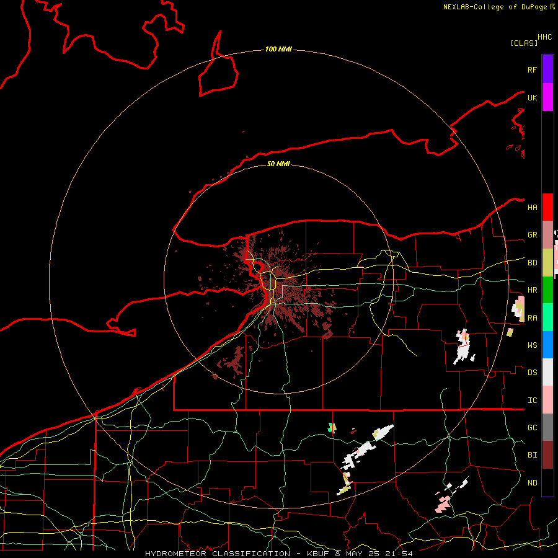Pick the dark green HR legend swatch
The height and width of the screenshot is (558, 558).
547,290
